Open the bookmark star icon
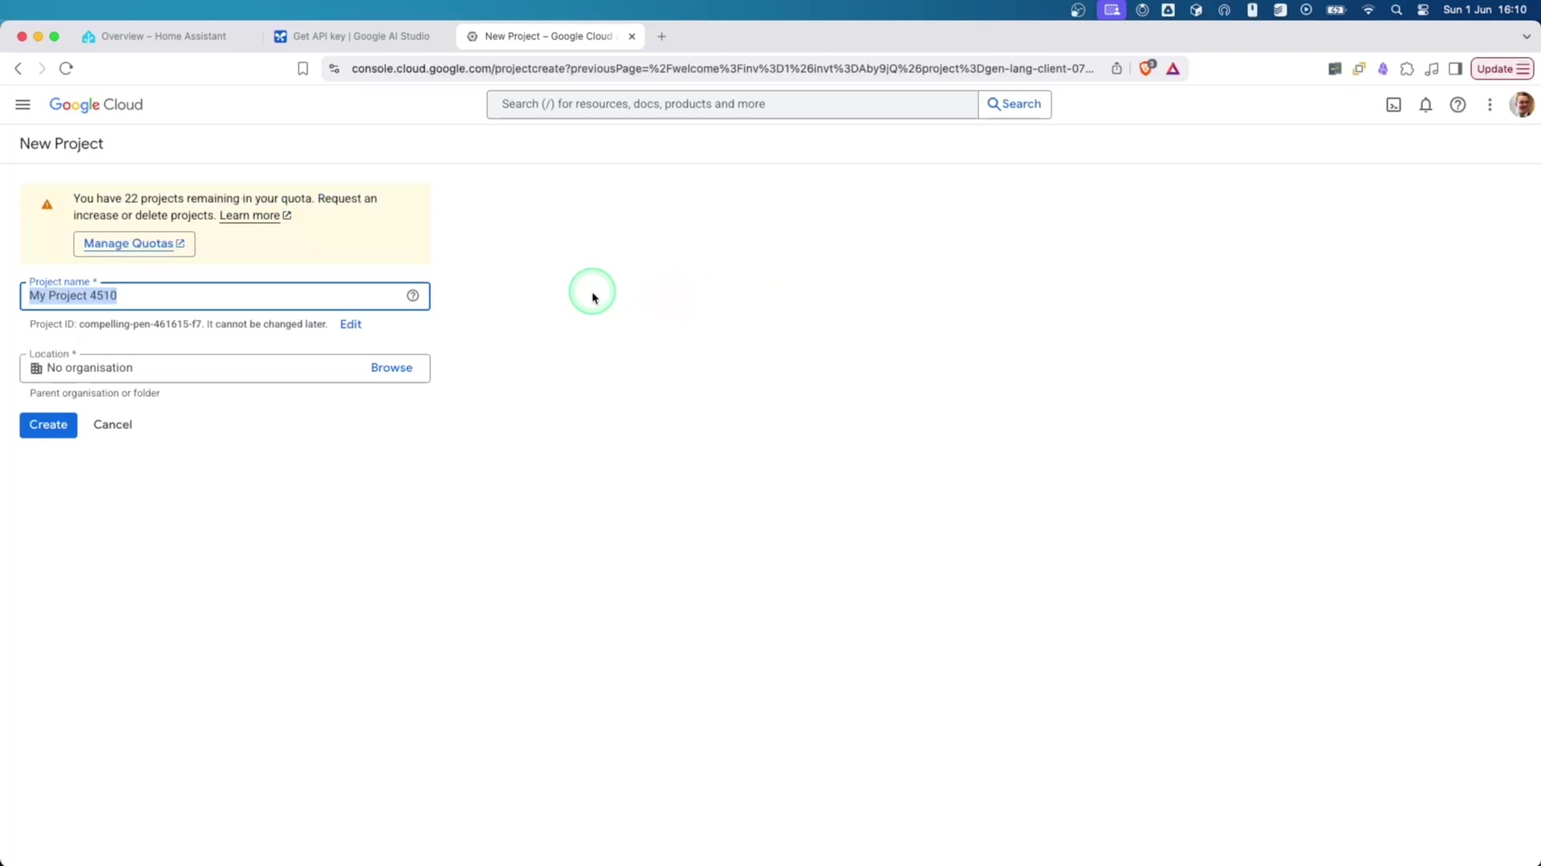 pyautogui.click(x=303, y=69)
